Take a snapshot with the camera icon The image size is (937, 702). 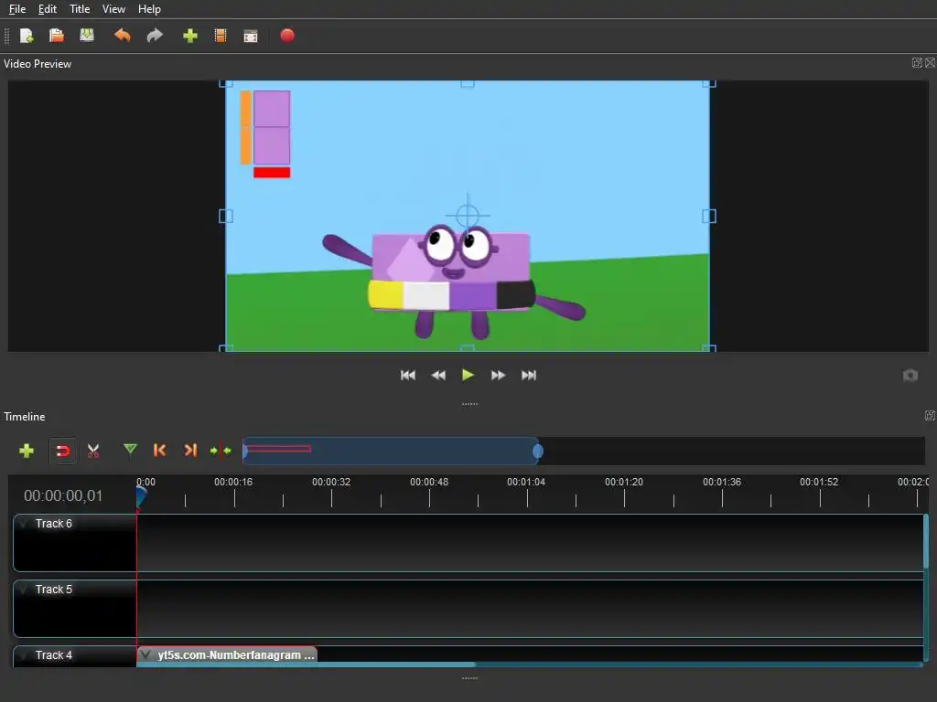[x=910, y=375]
